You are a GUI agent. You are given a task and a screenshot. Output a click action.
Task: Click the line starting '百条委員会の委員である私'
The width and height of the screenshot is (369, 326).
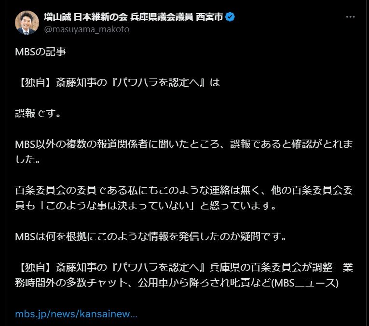184,190
